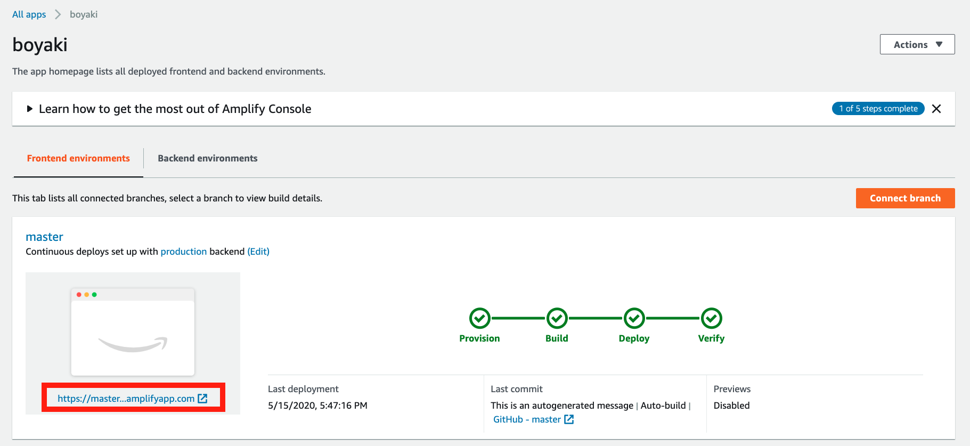Click the last deployment timestamp 5/15/2020
This screenshot has width=970, height=446.
(317, 406)
